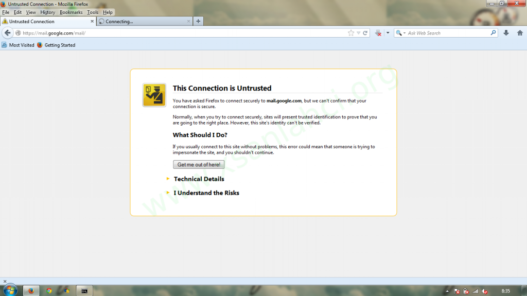Close the add-on bar with the x
Viewport: 527px width, 296px height.
(x=5, y=281)
